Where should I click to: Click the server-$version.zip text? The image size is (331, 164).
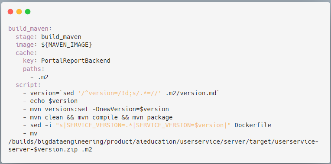pyautogui.click(x=43, y=150)
